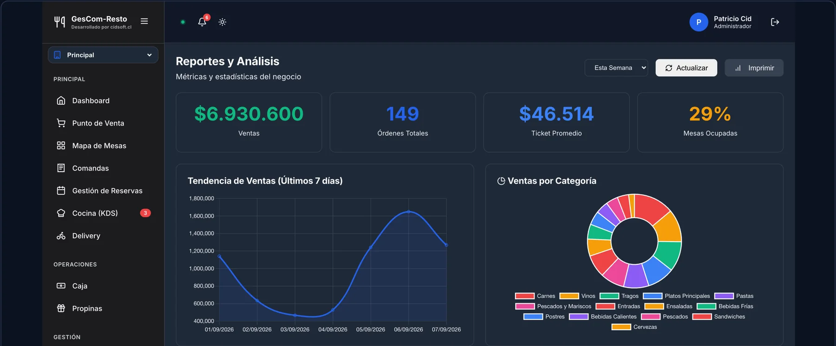Click the Propinas gift icon
Viewport: 836px width, 346px height.
click(61, 308)
